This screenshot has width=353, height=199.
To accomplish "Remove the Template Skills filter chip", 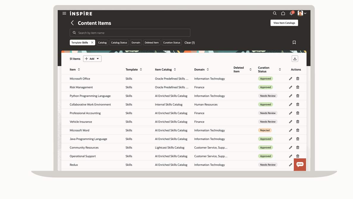I will coord(92,42).
